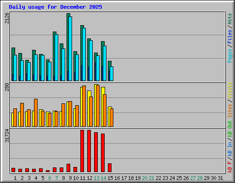The height and width of the screenshot is (183, 235).
Task: Click day 25 on the x-axis
Action: (179, 178)
